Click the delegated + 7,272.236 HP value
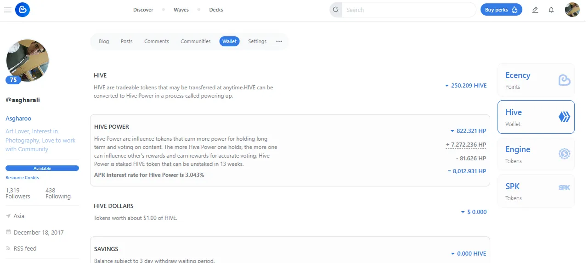The image size is (588, 263). point(466,145)
